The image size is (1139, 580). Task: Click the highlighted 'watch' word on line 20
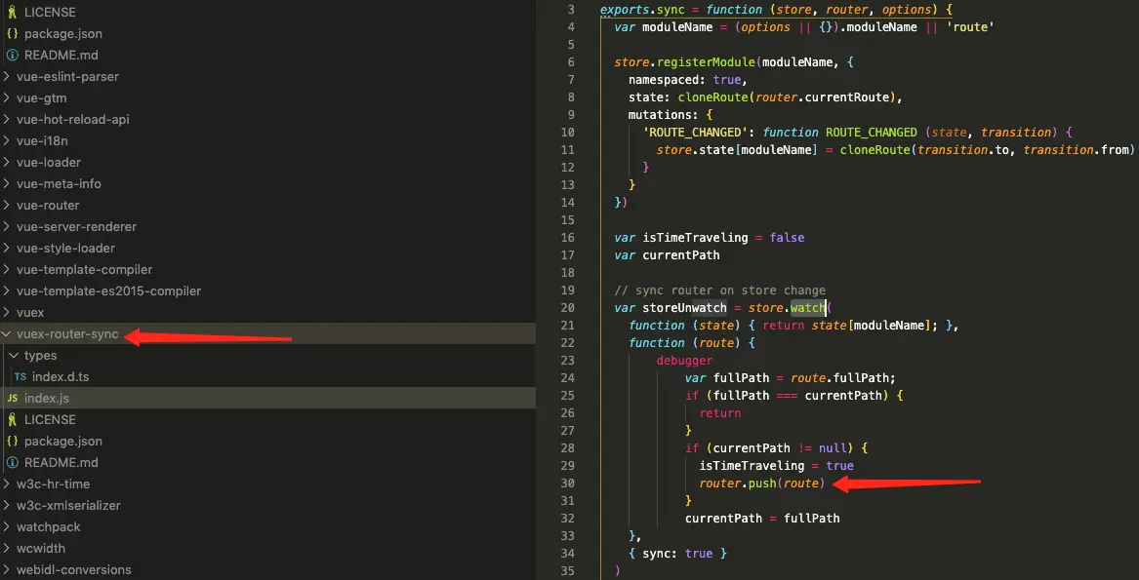tap(808, 308)
